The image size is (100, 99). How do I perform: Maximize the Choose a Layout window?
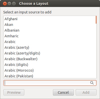14,4
